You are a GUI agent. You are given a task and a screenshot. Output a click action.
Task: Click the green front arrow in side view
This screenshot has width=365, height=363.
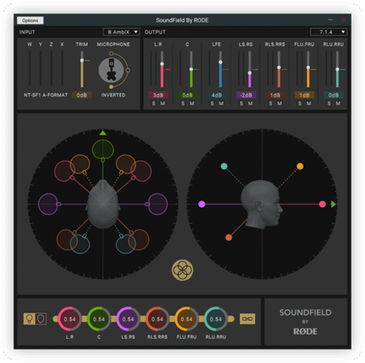pyautogui.click(x=334, y=204)
